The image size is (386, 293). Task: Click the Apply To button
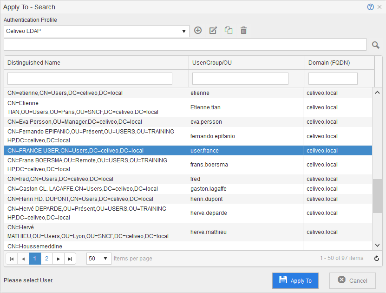(295, 280)
